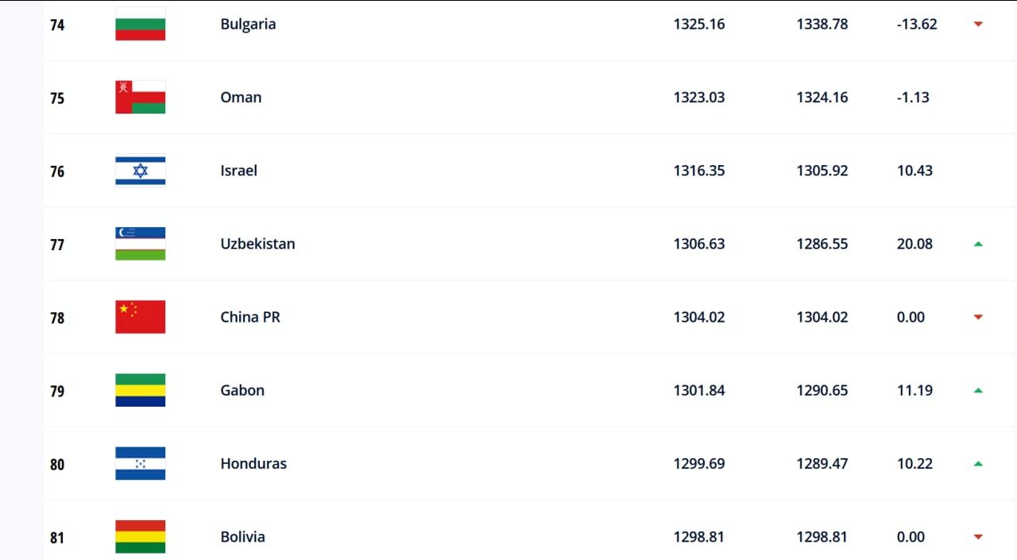
Task: Click Bolivia's red down arrow
Action: click(x=978, y=537)
